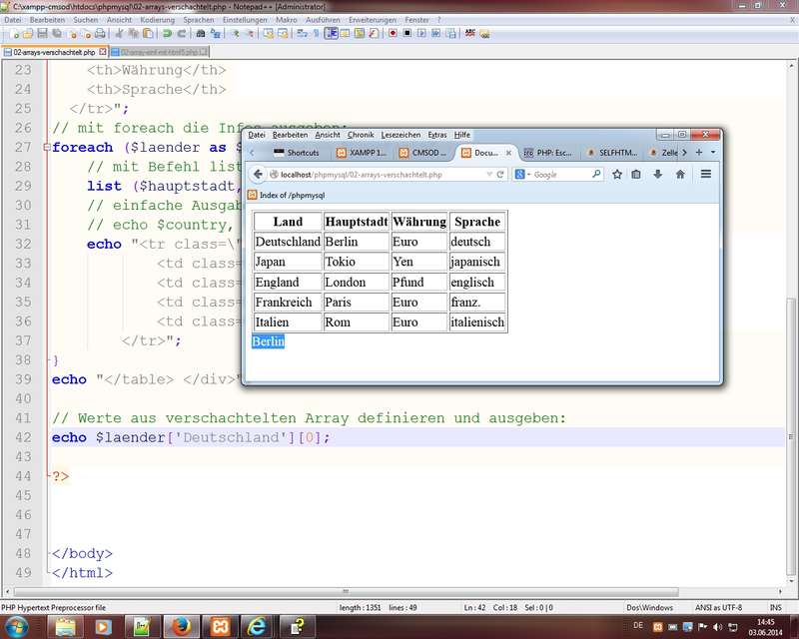Viewport: 799px width, 639px height.
Task: Open search engine selector dropdown
Action: [x=527, y=174]
